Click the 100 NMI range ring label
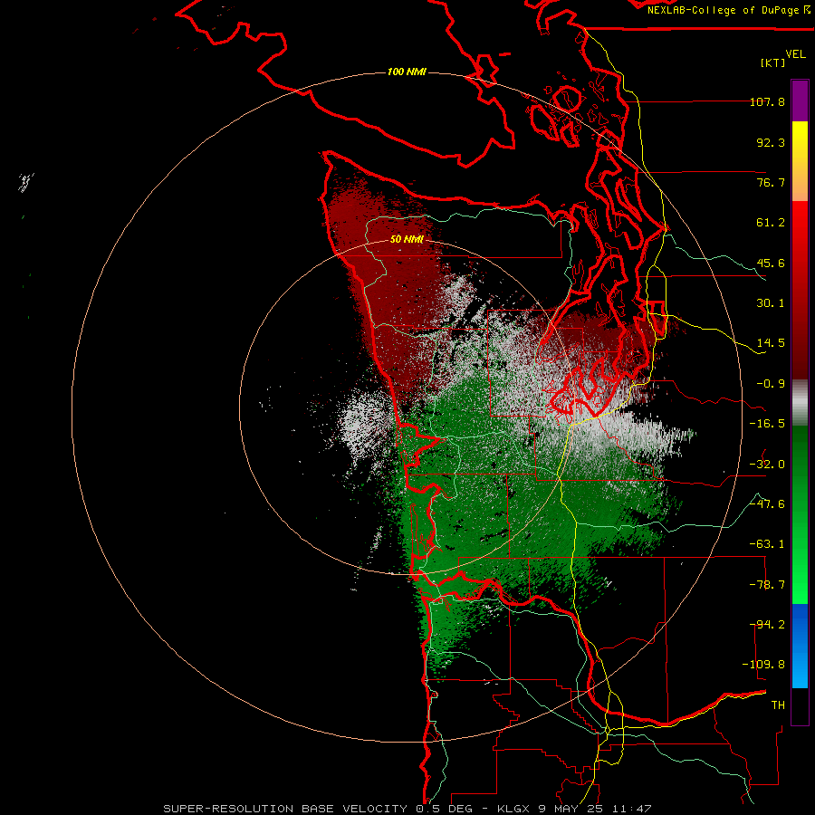The height and width of the screenshot is (815, 815). click(x=407, y=72)
